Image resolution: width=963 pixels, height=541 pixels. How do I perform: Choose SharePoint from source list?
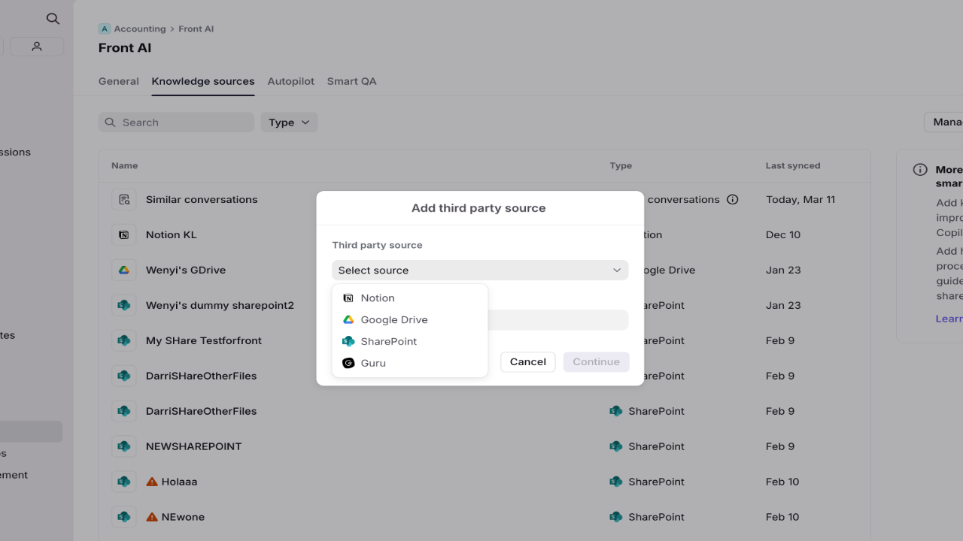410,341
